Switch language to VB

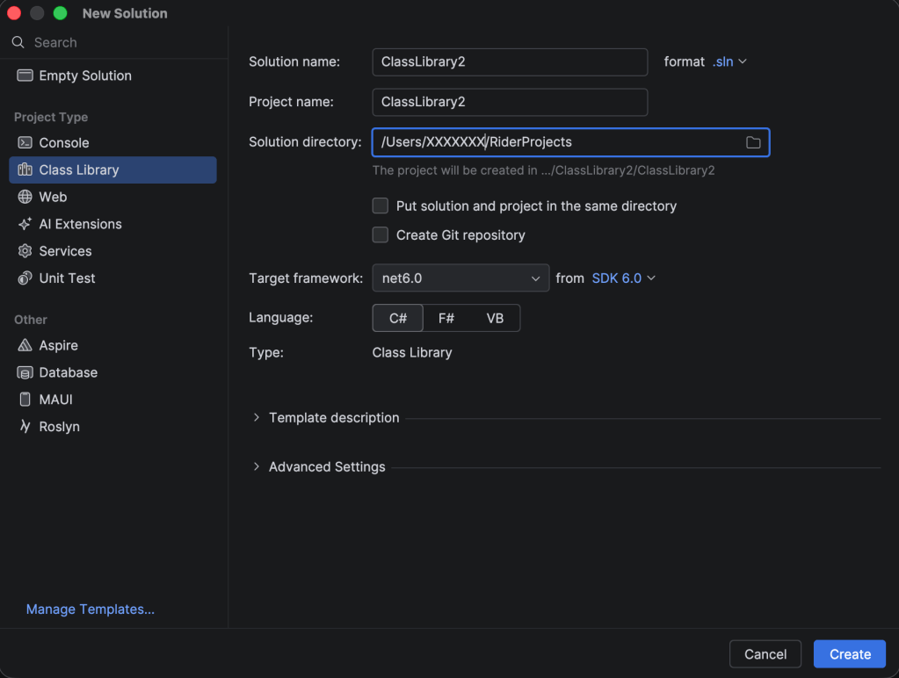click(495, 318)
